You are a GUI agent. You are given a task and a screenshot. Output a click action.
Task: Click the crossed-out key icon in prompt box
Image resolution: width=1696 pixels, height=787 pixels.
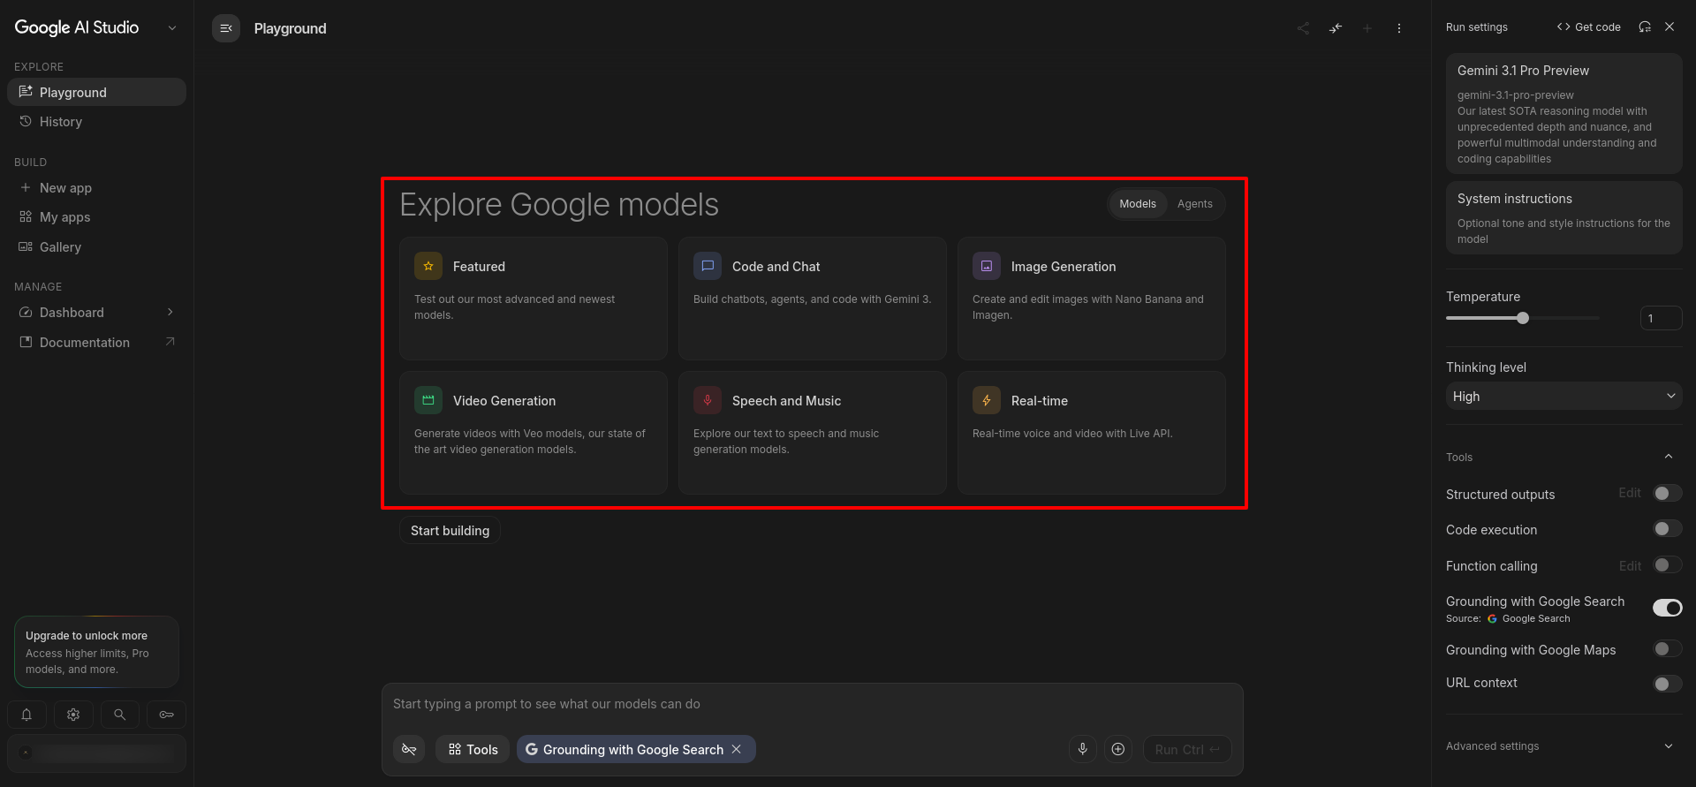409,749
